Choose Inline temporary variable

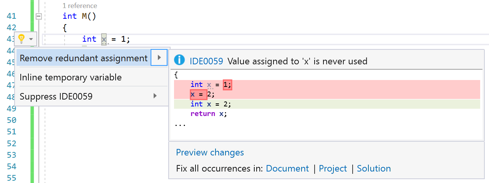pyautogui.click(x=71, y=77)
